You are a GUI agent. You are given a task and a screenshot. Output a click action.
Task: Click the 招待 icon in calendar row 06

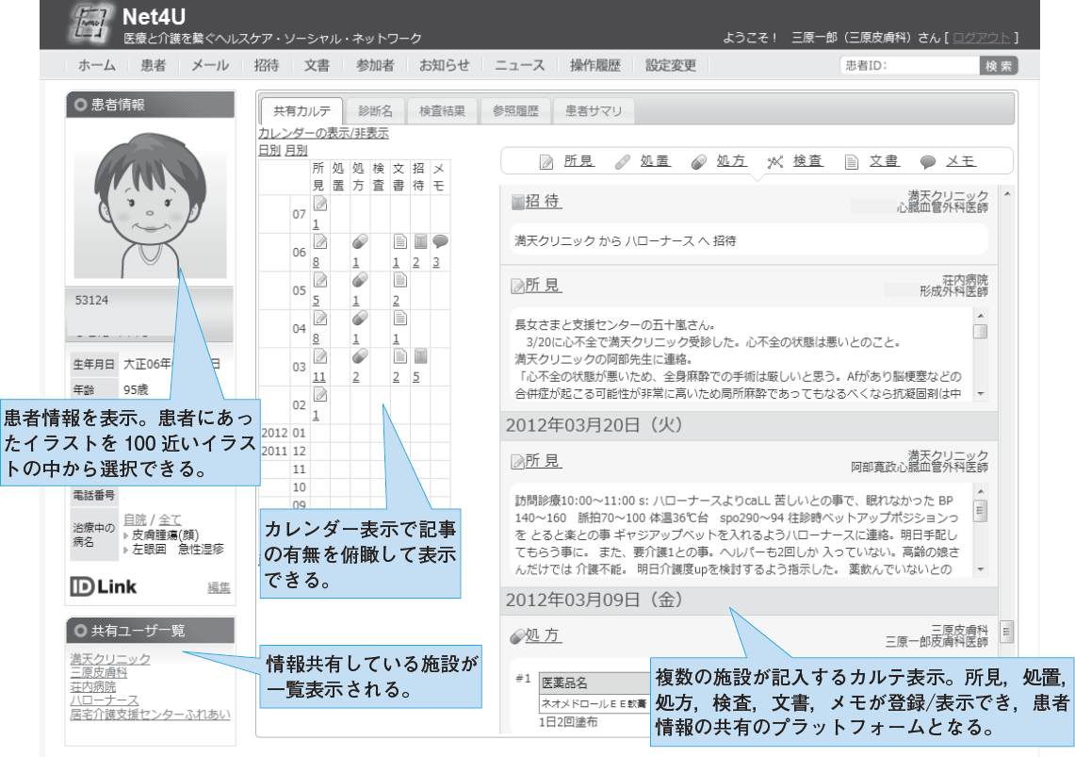coord(421,241)
